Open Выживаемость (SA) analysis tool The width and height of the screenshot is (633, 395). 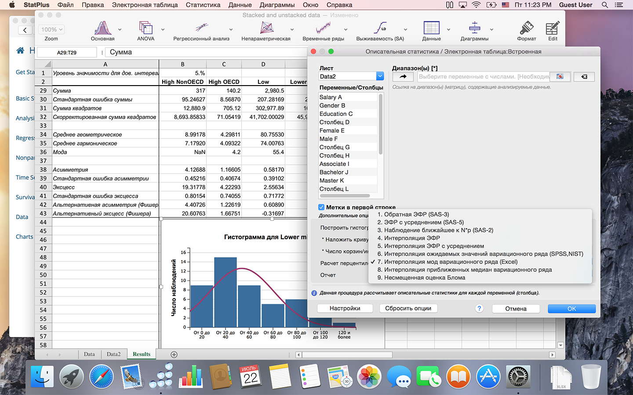380,29
